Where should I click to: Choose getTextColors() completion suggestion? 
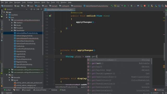119,80
